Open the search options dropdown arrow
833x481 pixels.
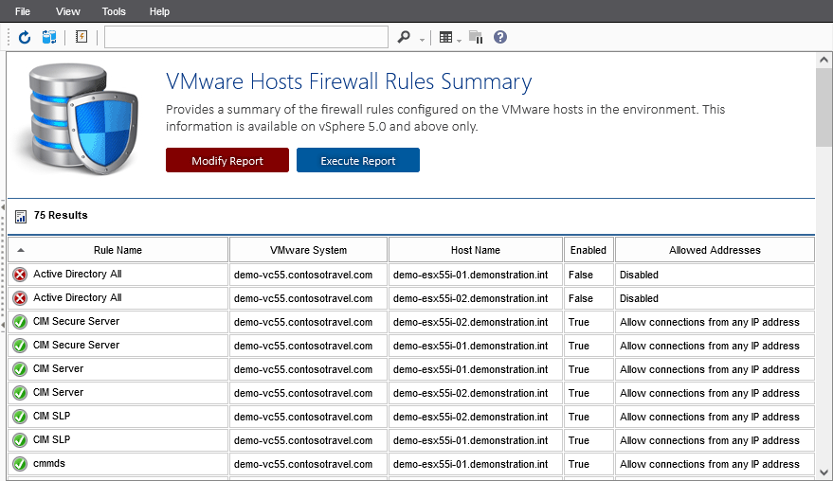click(x=423, y=40)
